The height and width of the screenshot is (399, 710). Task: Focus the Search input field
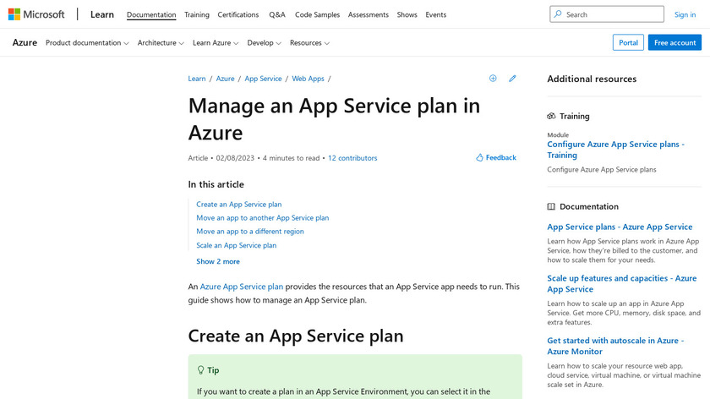coord(607,14)
